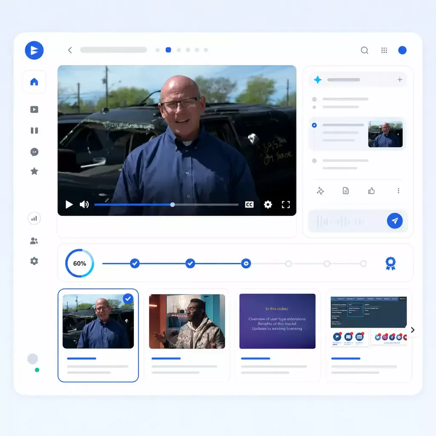Click the outlined sparkle AI icon
436x436 pixels.
tap(320, 191)
